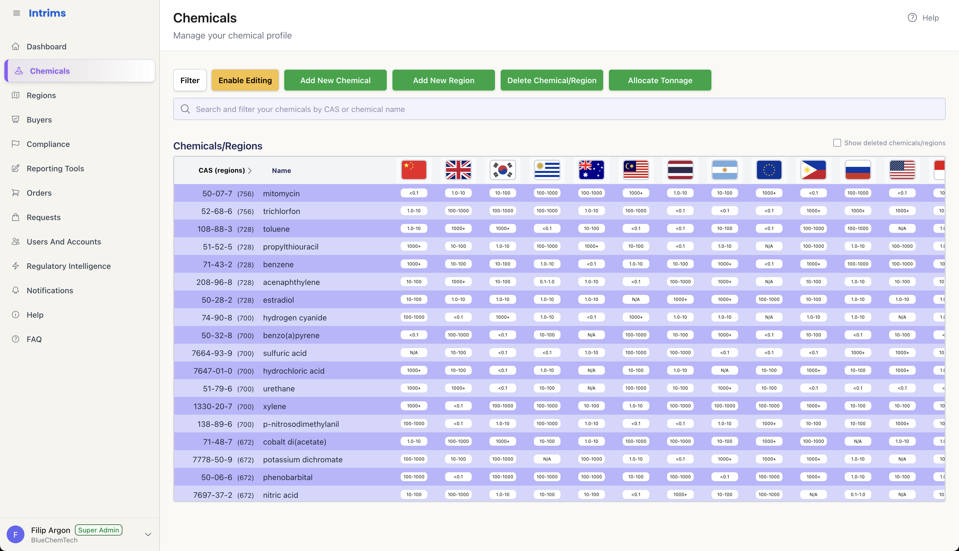959x551 pixels.
Task: Click the Compliance flag icon
Action: (16, 144)
